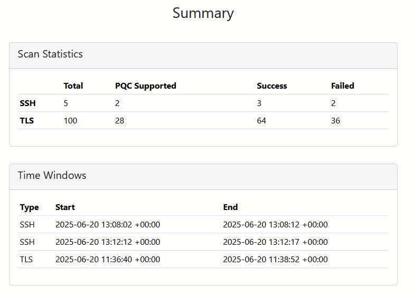
Task: Click the SSH start time 13:08:02
Action: point(107,225)
